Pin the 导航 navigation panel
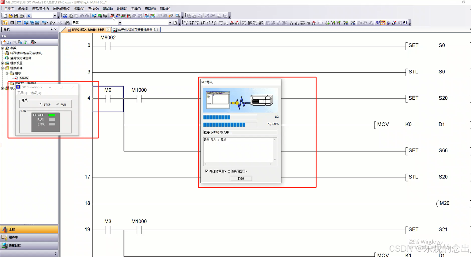 pos(52,29)
